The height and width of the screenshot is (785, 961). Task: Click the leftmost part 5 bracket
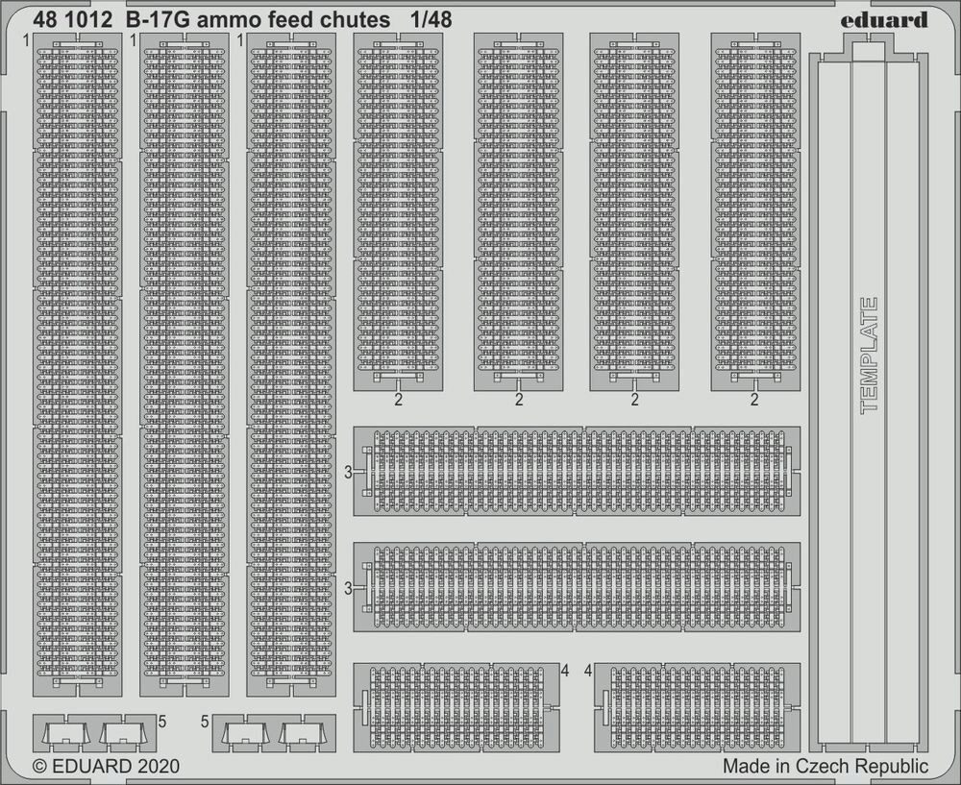(x=65, y=736)
